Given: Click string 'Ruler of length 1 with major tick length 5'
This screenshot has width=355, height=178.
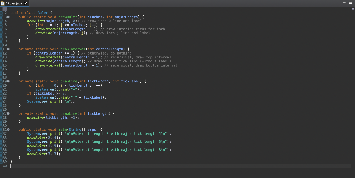Looking at the screenshot, I should tap(115, 142).
